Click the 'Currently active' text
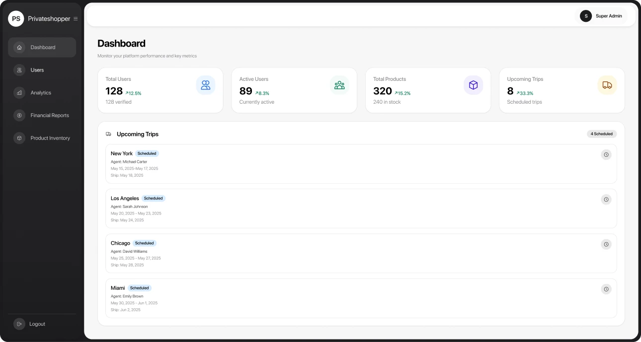Viewport: 641px width, 342px height. coord(257,102)
